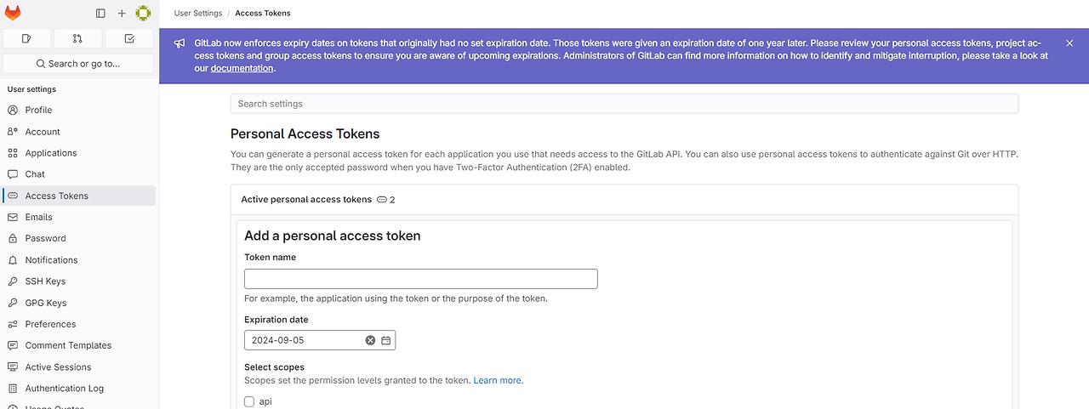Open Learn more about scopes link
Image resolution: width=1089 pixels, height=409 pixels.
499,380
